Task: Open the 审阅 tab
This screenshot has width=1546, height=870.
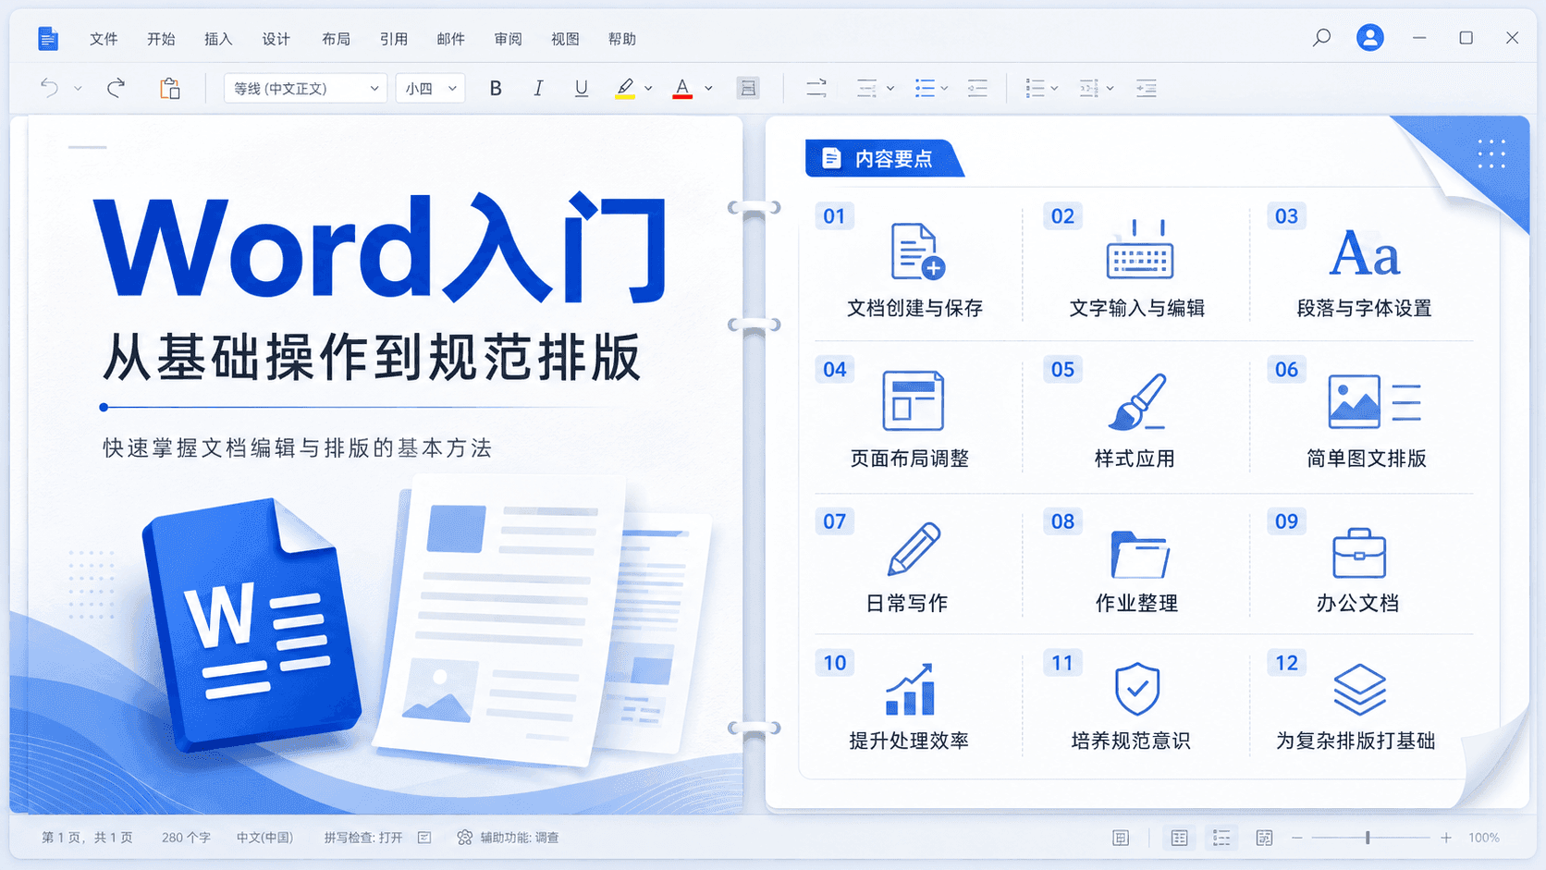Action: coord(509,39)
